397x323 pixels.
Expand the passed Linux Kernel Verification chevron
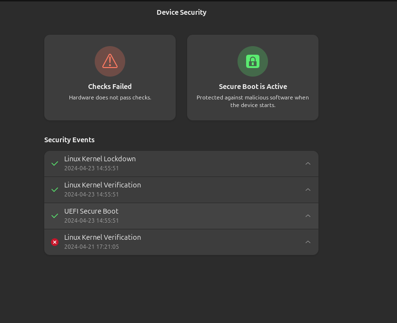[x=308, y=190]
